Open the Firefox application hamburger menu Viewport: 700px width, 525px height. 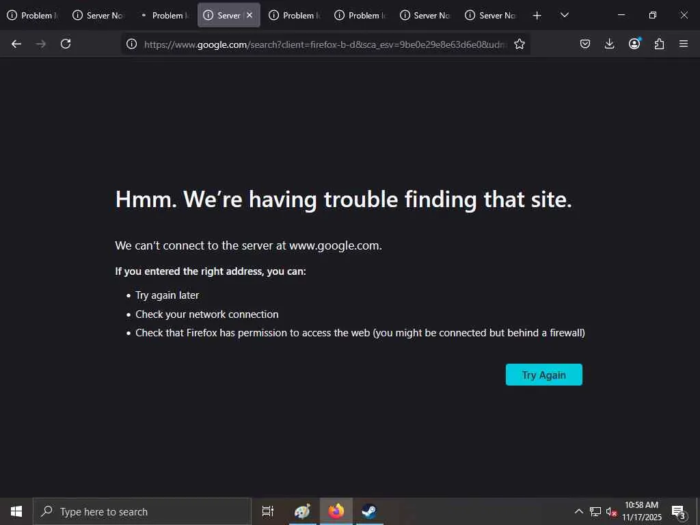(x=684, y=44)
